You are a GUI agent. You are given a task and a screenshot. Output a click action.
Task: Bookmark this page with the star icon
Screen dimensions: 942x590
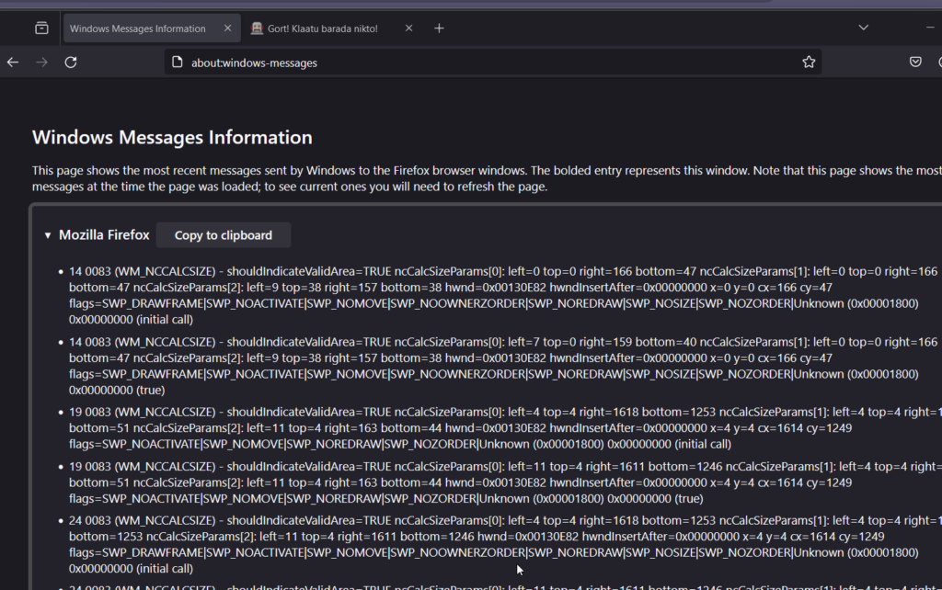[809, 62]
